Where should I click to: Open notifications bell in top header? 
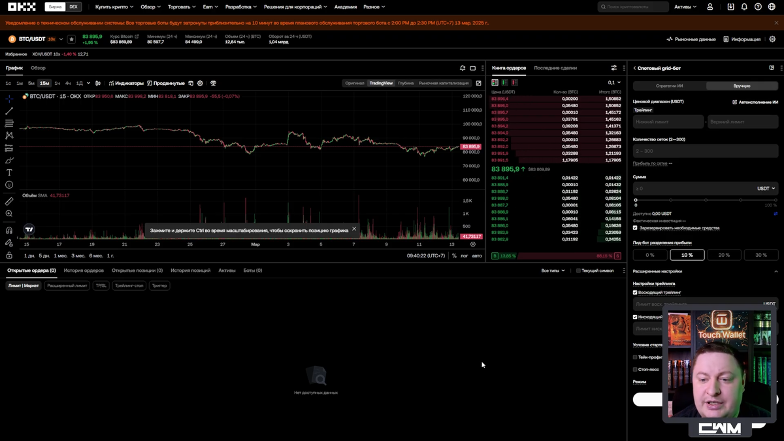pos(744,7)
